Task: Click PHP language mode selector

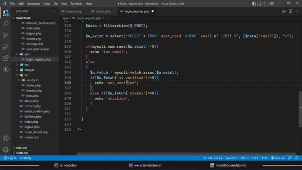Action: click(x=264, y=158)
